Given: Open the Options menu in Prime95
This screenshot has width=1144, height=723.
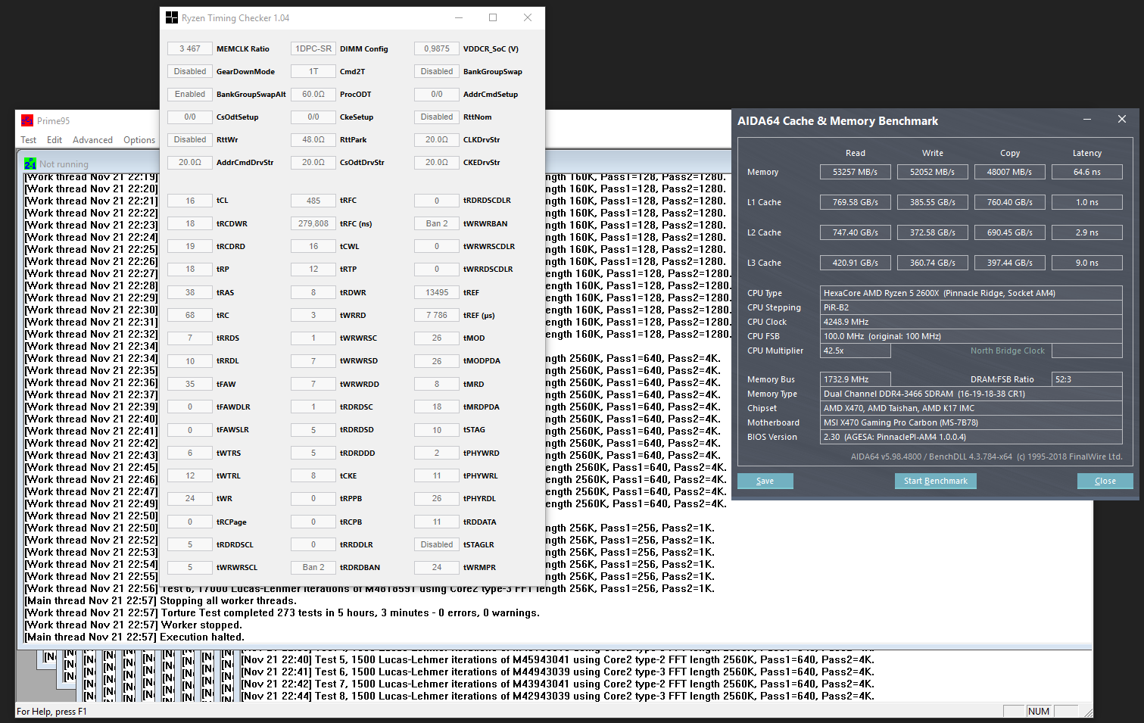Looking at the screenshot, I should 139,140.
